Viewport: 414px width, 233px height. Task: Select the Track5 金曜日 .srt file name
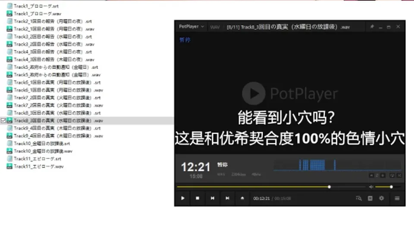[x=56, y=67]
